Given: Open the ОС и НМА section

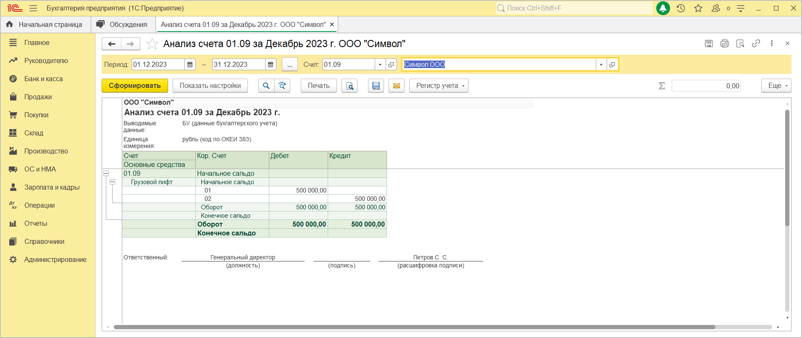Looking at the screenshot, I should (x=40, y=169).
